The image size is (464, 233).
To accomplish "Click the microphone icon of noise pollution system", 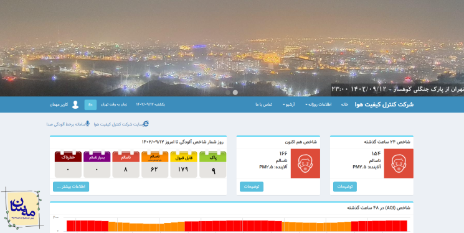I will 88,124.
